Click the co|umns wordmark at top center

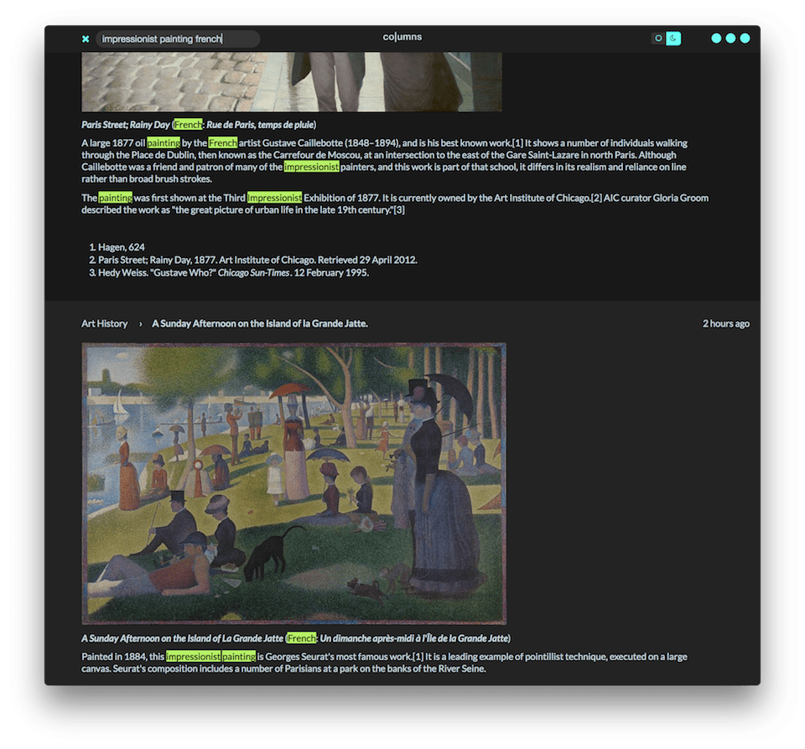pyautogui.click(x=402, y=37)
